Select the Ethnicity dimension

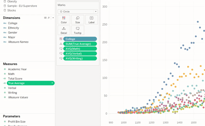click(13, 28)
